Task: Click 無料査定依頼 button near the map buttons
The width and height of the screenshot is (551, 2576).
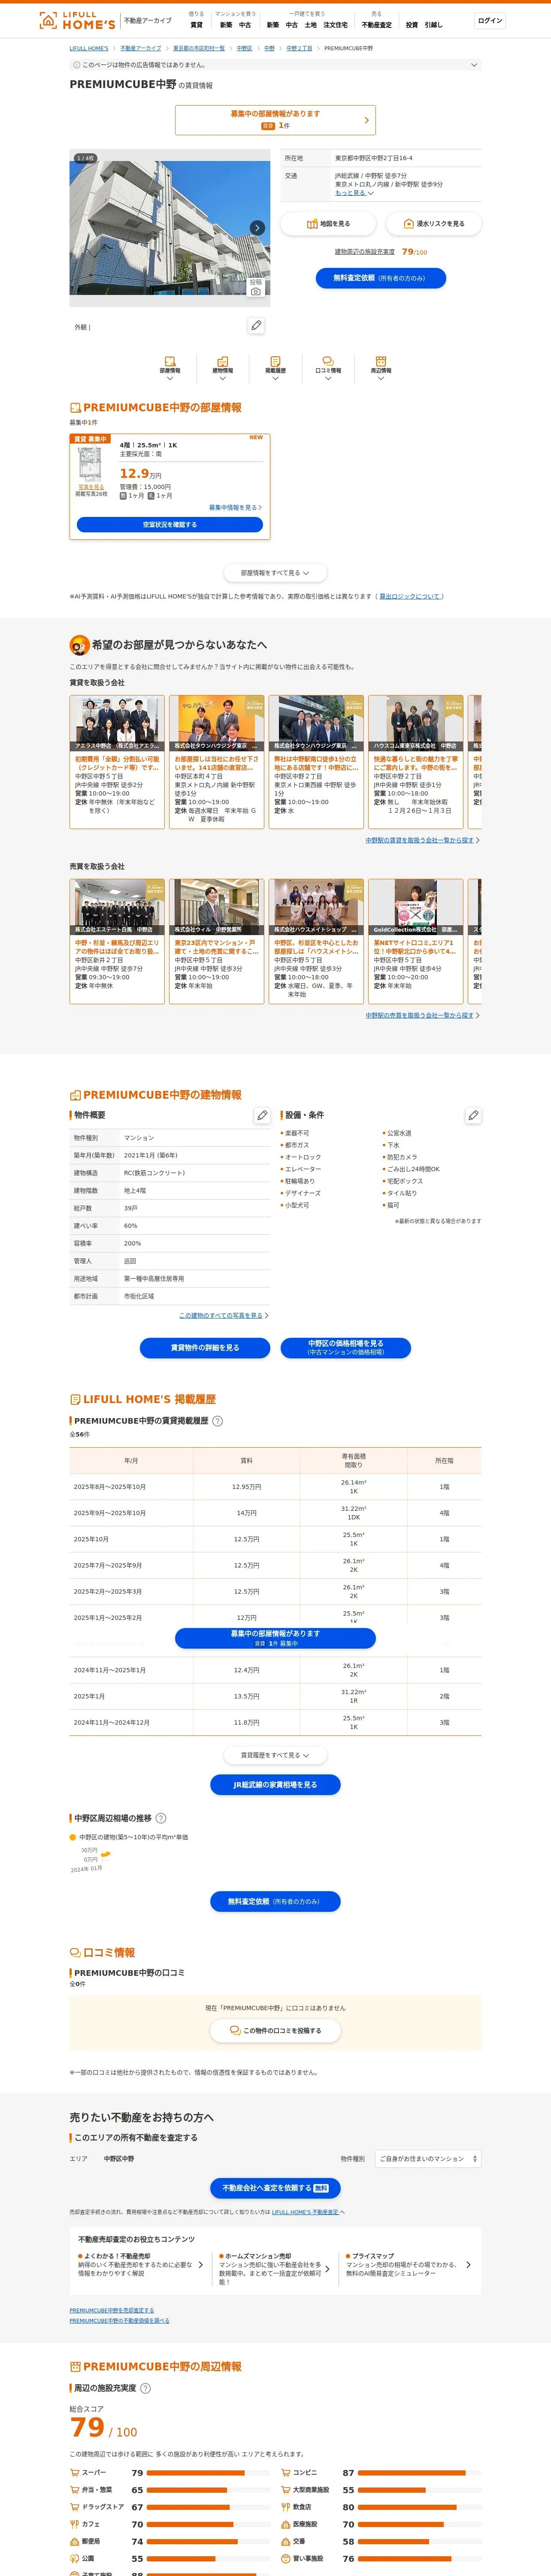Action: (x=381, y=278)
